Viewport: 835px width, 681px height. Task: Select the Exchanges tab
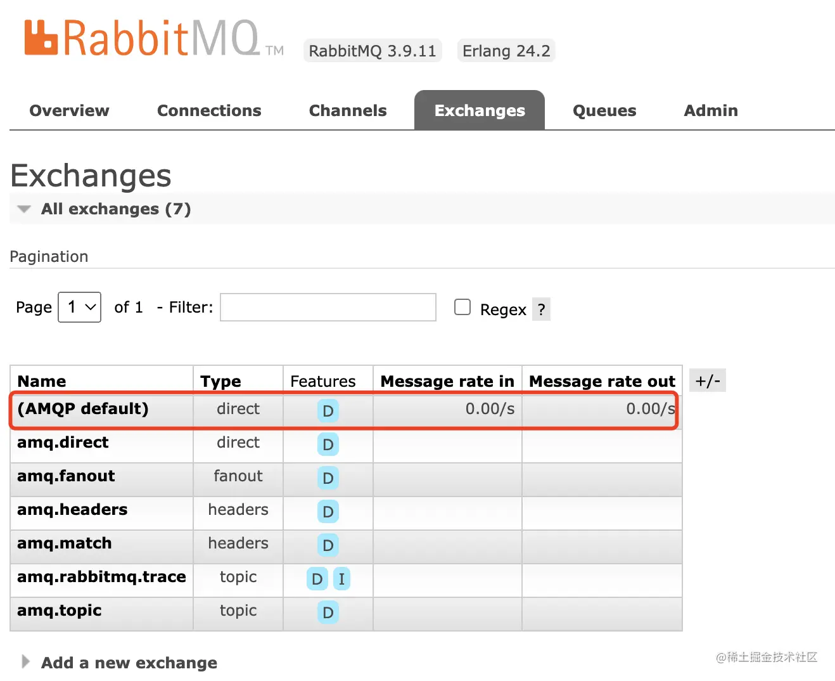coord(480,110)
